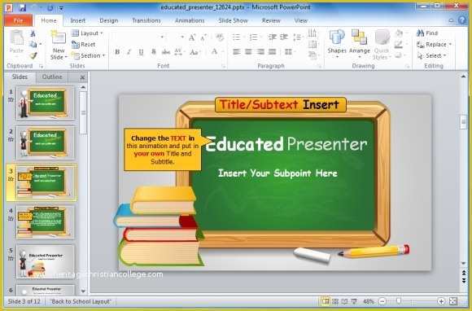The width and height of the screenshot is (472, 311).
Task: Open the font size dropdown
Action: point(182,37)
